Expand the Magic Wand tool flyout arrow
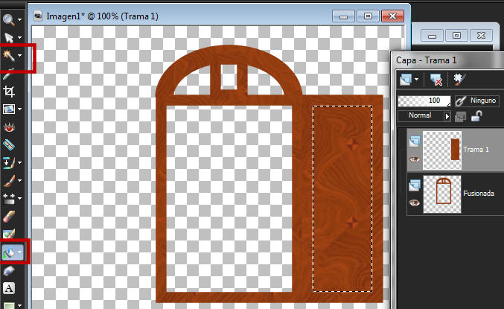The height and width of the screenshot is (309, 504). coord(21,56)
